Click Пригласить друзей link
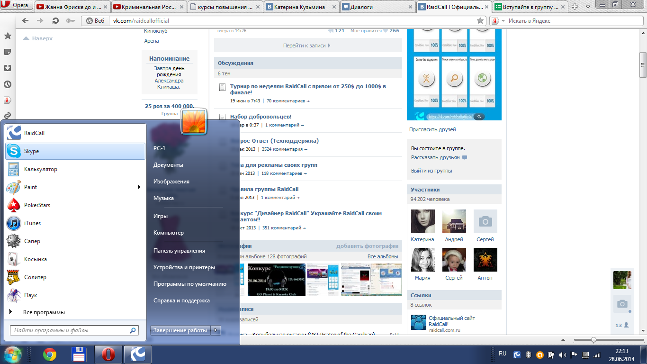The image size is (647, 364). click(433, 129)
